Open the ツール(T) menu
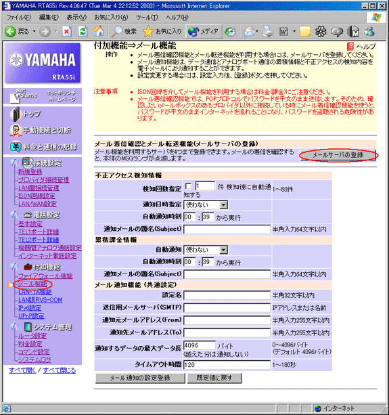Viewport: 389px width, 415px height. [x=147, y=18]
